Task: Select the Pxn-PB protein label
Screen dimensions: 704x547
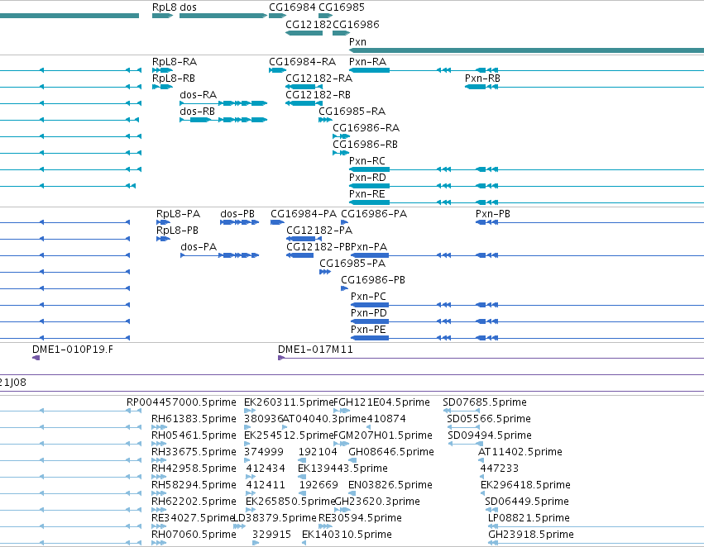Action: click(x=493, y=214)
